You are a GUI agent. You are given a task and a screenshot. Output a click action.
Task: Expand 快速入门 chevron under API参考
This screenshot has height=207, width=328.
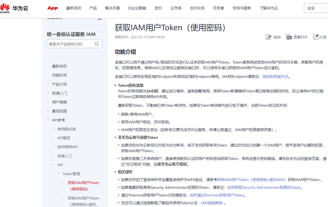(x=53, y=155)
